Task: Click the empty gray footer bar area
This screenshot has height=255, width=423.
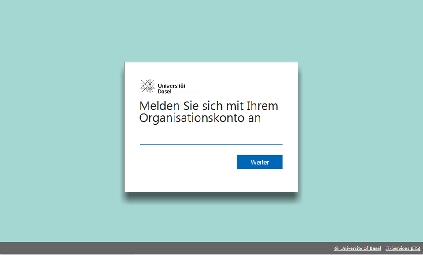Action: coord(154,248)
